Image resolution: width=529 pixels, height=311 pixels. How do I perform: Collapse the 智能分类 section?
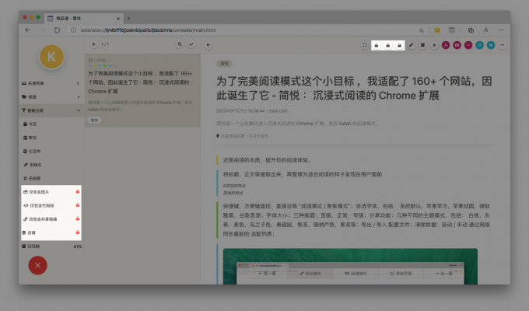click(x=78, y=111)
